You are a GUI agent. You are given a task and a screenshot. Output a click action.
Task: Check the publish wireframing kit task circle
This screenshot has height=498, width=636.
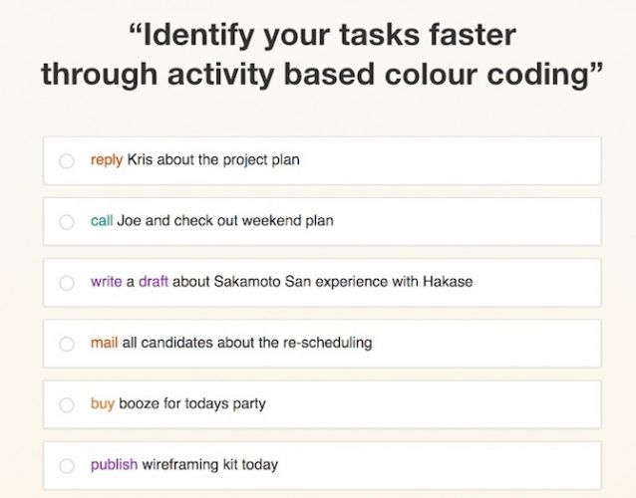[67, 465]
